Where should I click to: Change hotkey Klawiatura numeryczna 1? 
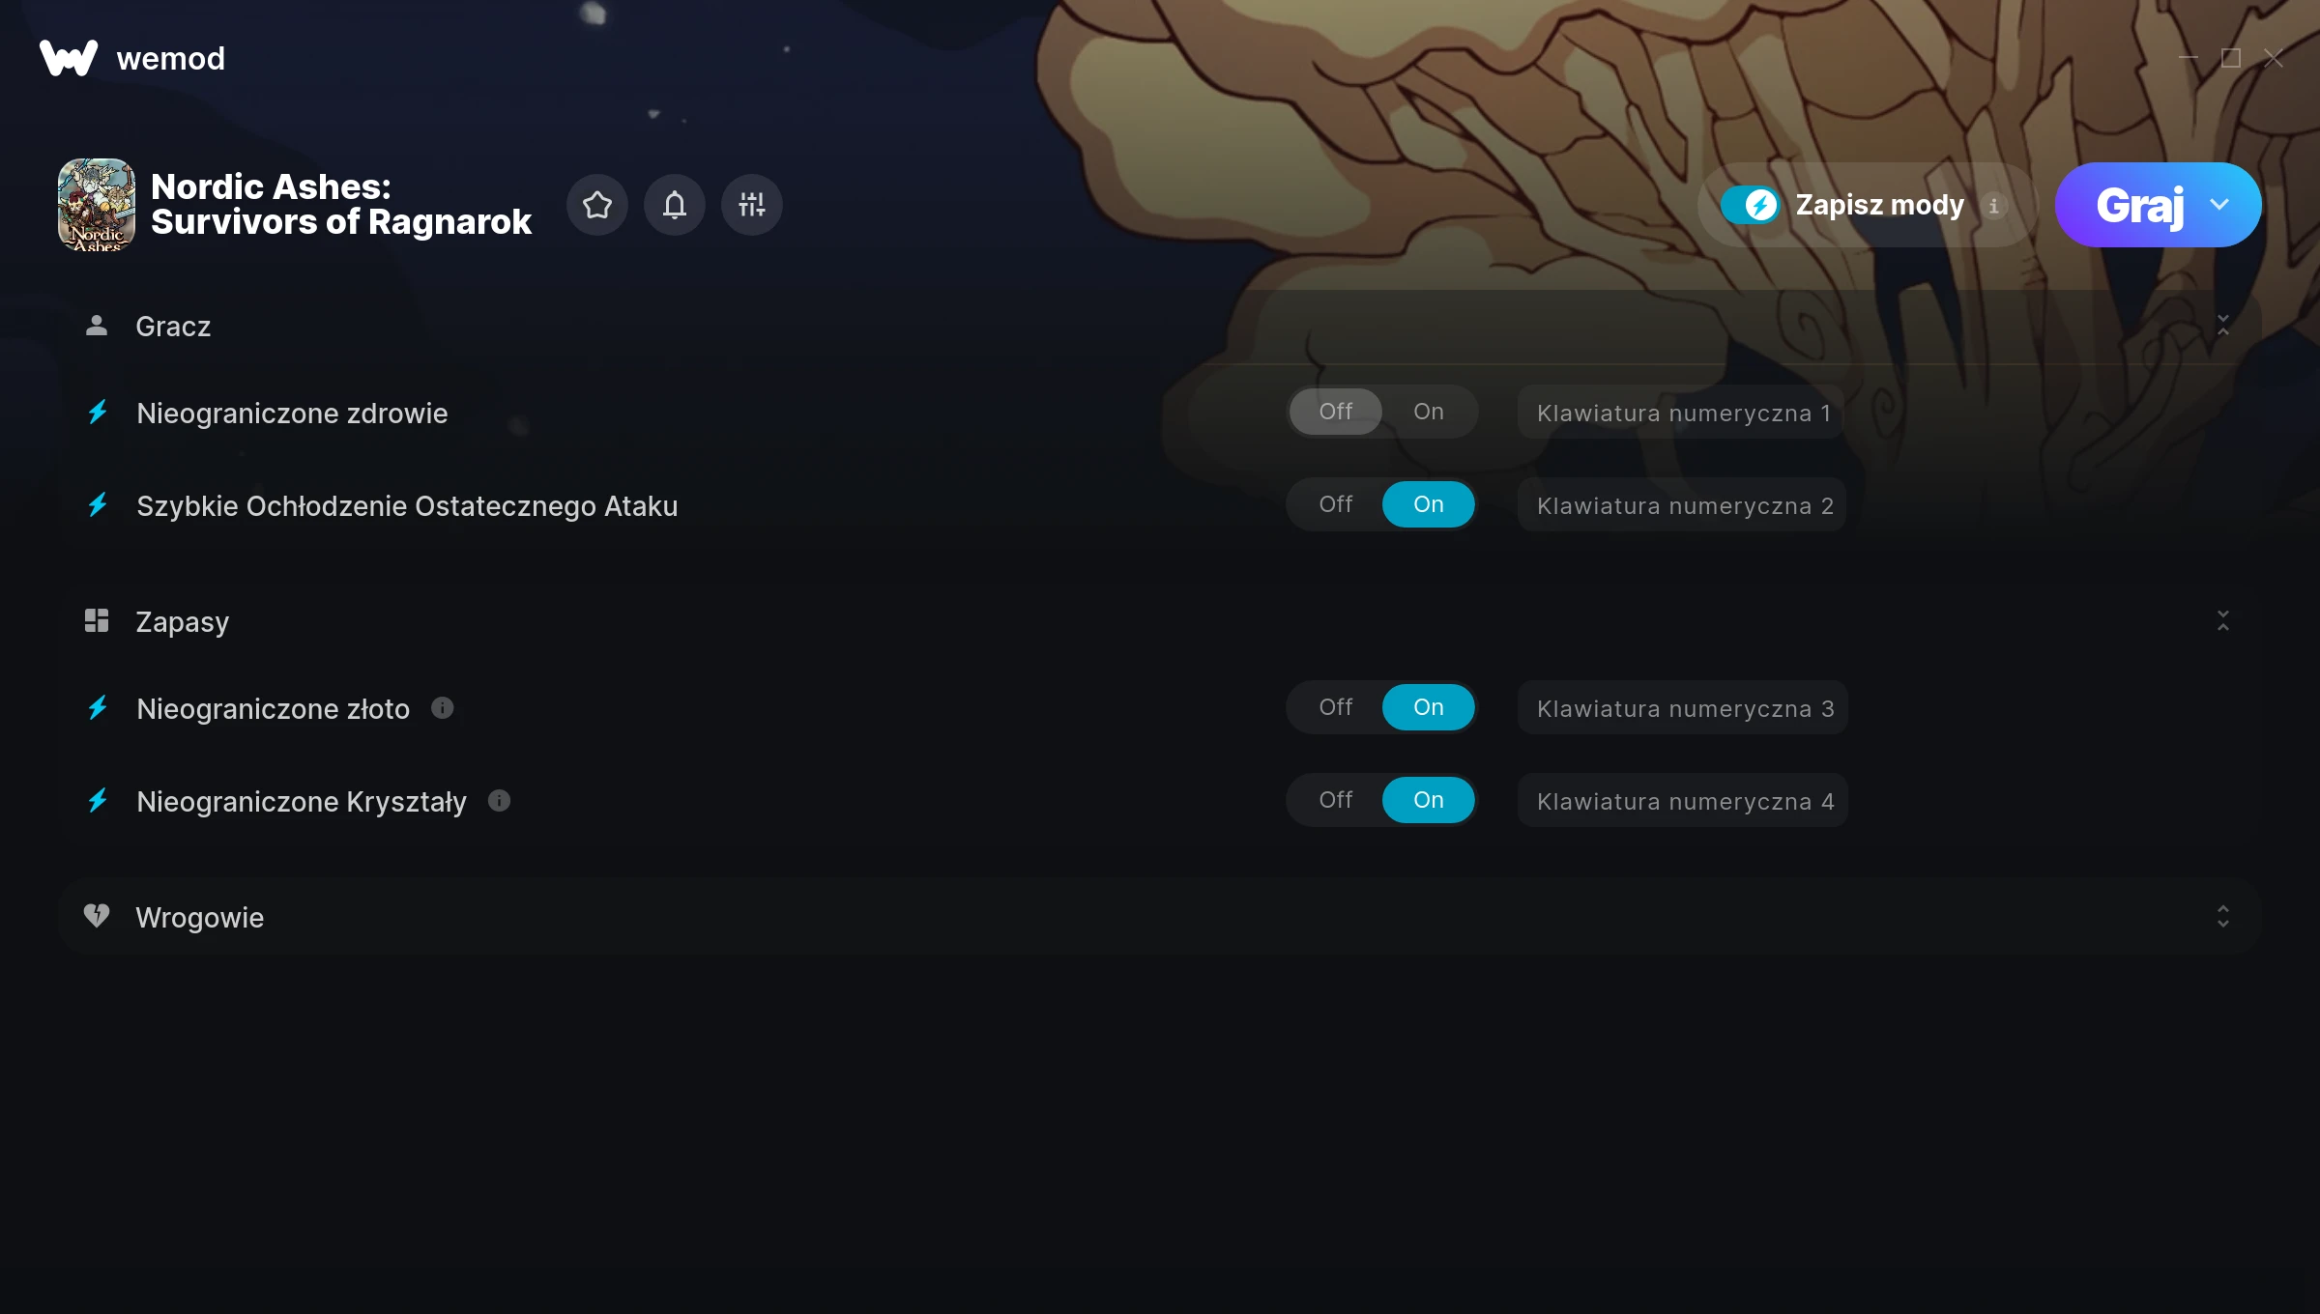click(x=1683, y=413)
